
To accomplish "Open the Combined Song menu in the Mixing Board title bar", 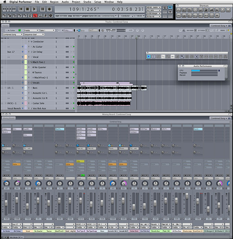I will [219, 118].
